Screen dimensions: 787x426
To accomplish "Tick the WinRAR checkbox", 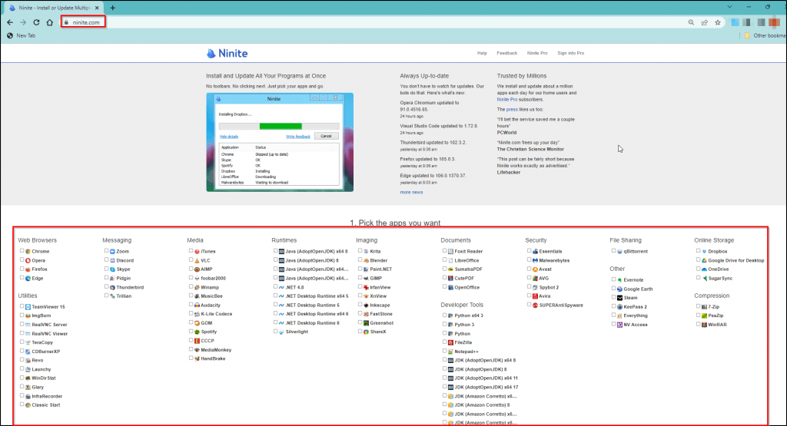I will pyautogui.click(x=698, y=324).
